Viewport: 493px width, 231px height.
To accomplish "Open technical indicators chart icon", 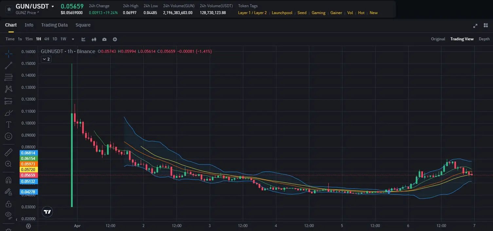I will pos(83,39).
